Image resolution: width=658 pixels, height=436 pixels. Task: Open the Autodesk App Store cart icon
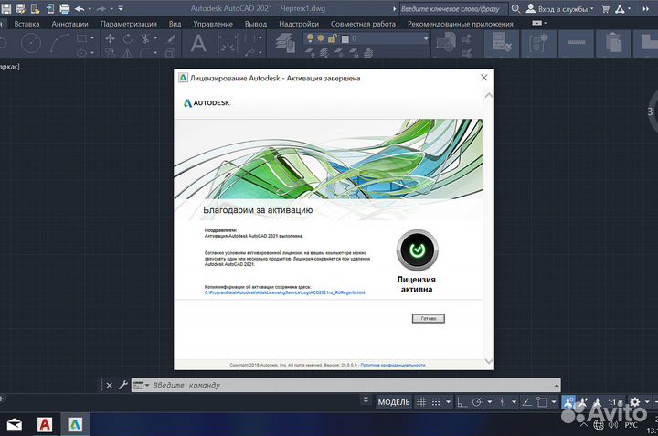click(x=606, y=9)
